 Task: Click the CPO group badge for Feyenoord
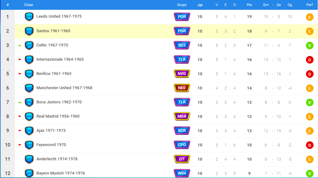(x=182, y=145)
